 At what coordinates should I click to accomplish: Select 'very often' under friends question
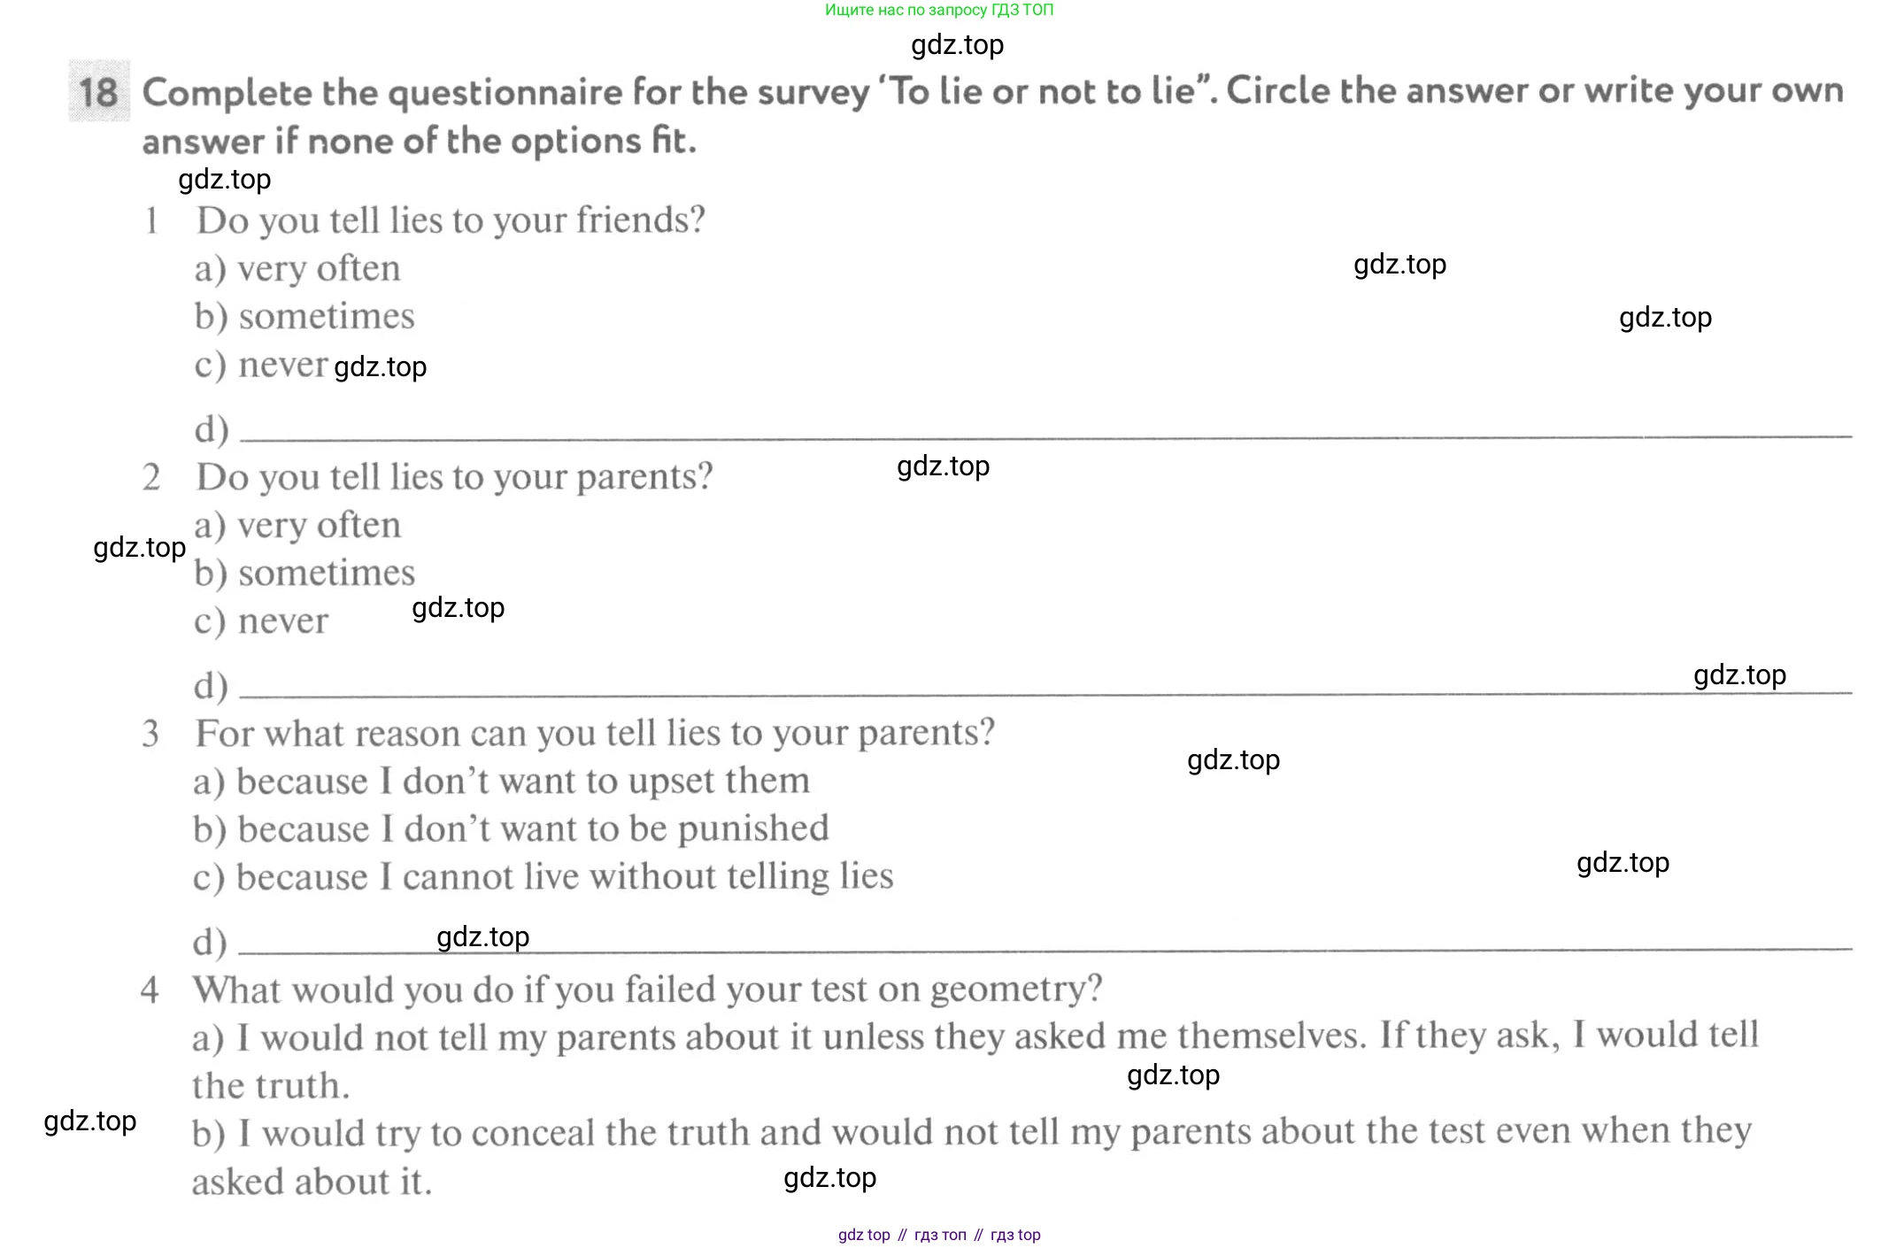(297, 268)
